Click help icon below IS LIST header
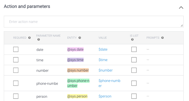 point(132,39)
